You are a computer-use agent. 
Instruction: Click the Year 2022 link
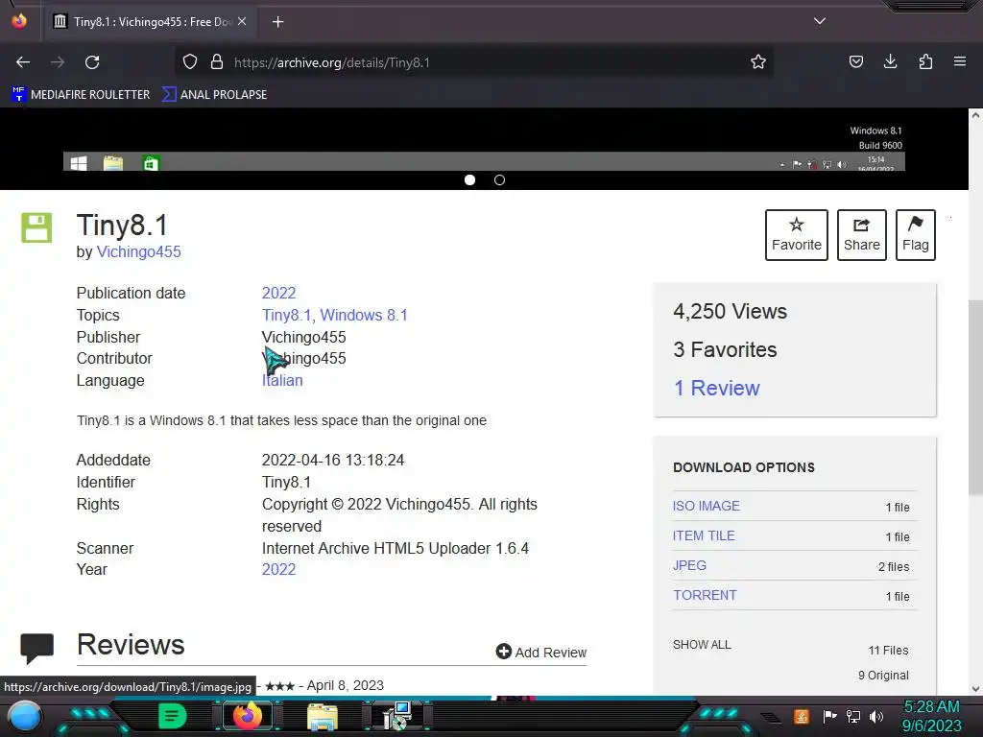(278, 570)
